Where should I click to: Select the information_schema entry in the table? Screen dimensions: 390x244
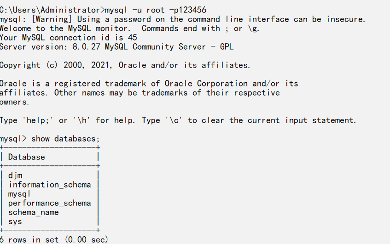pos(50,185)
